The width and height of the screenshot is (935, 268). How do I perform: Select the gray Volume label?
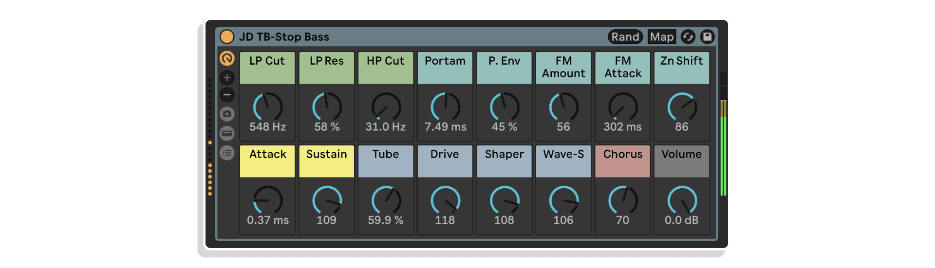click(682, 161)
